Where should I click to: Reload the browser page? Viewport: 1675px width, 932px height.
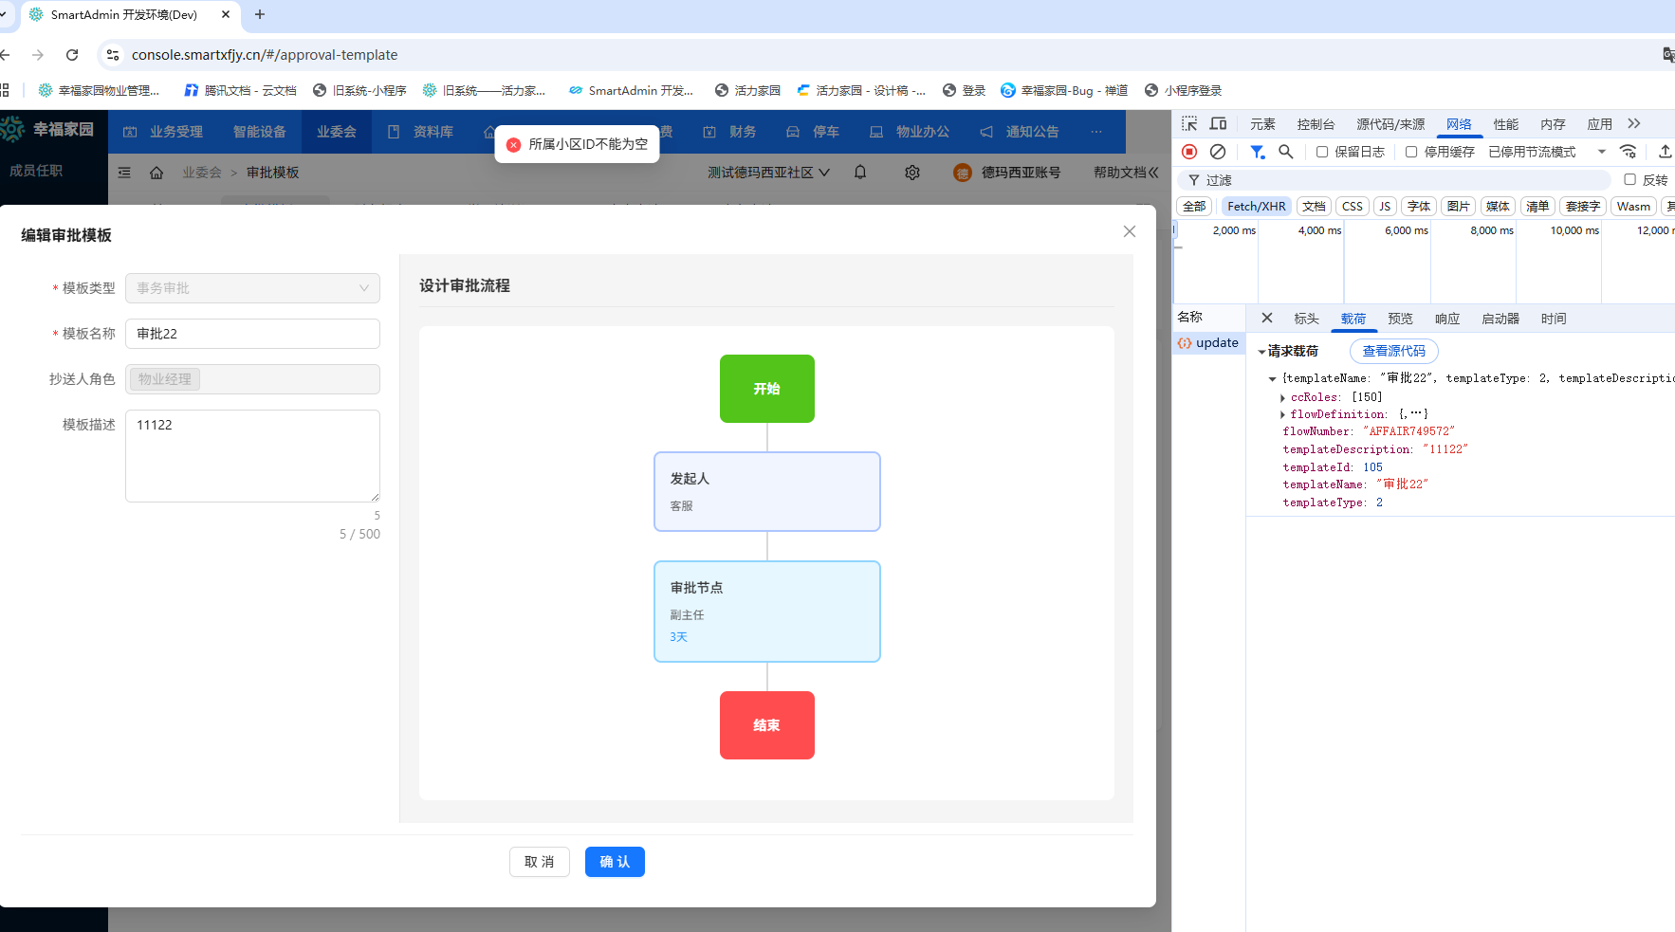coord(72,55)
